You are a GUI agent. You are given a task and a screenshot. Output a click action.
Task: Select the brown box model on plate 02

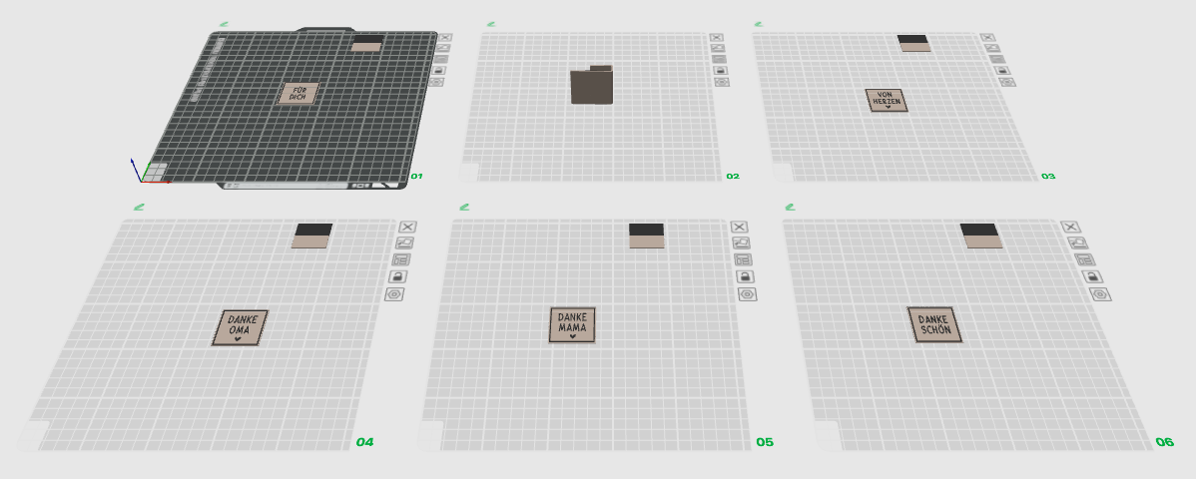[x=592, y=86]
